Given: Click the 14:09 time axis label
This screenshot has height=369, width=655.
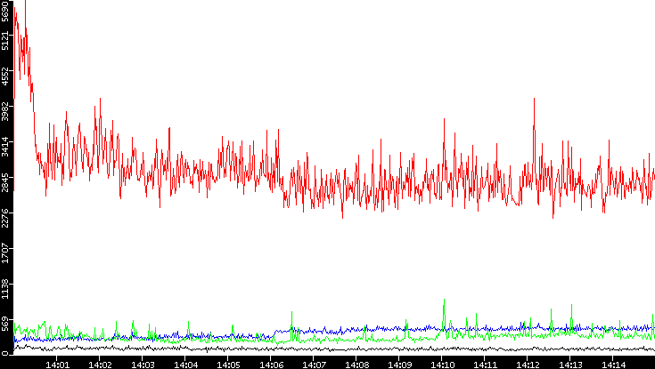Looking at the screenshot, I should [399, 365].
